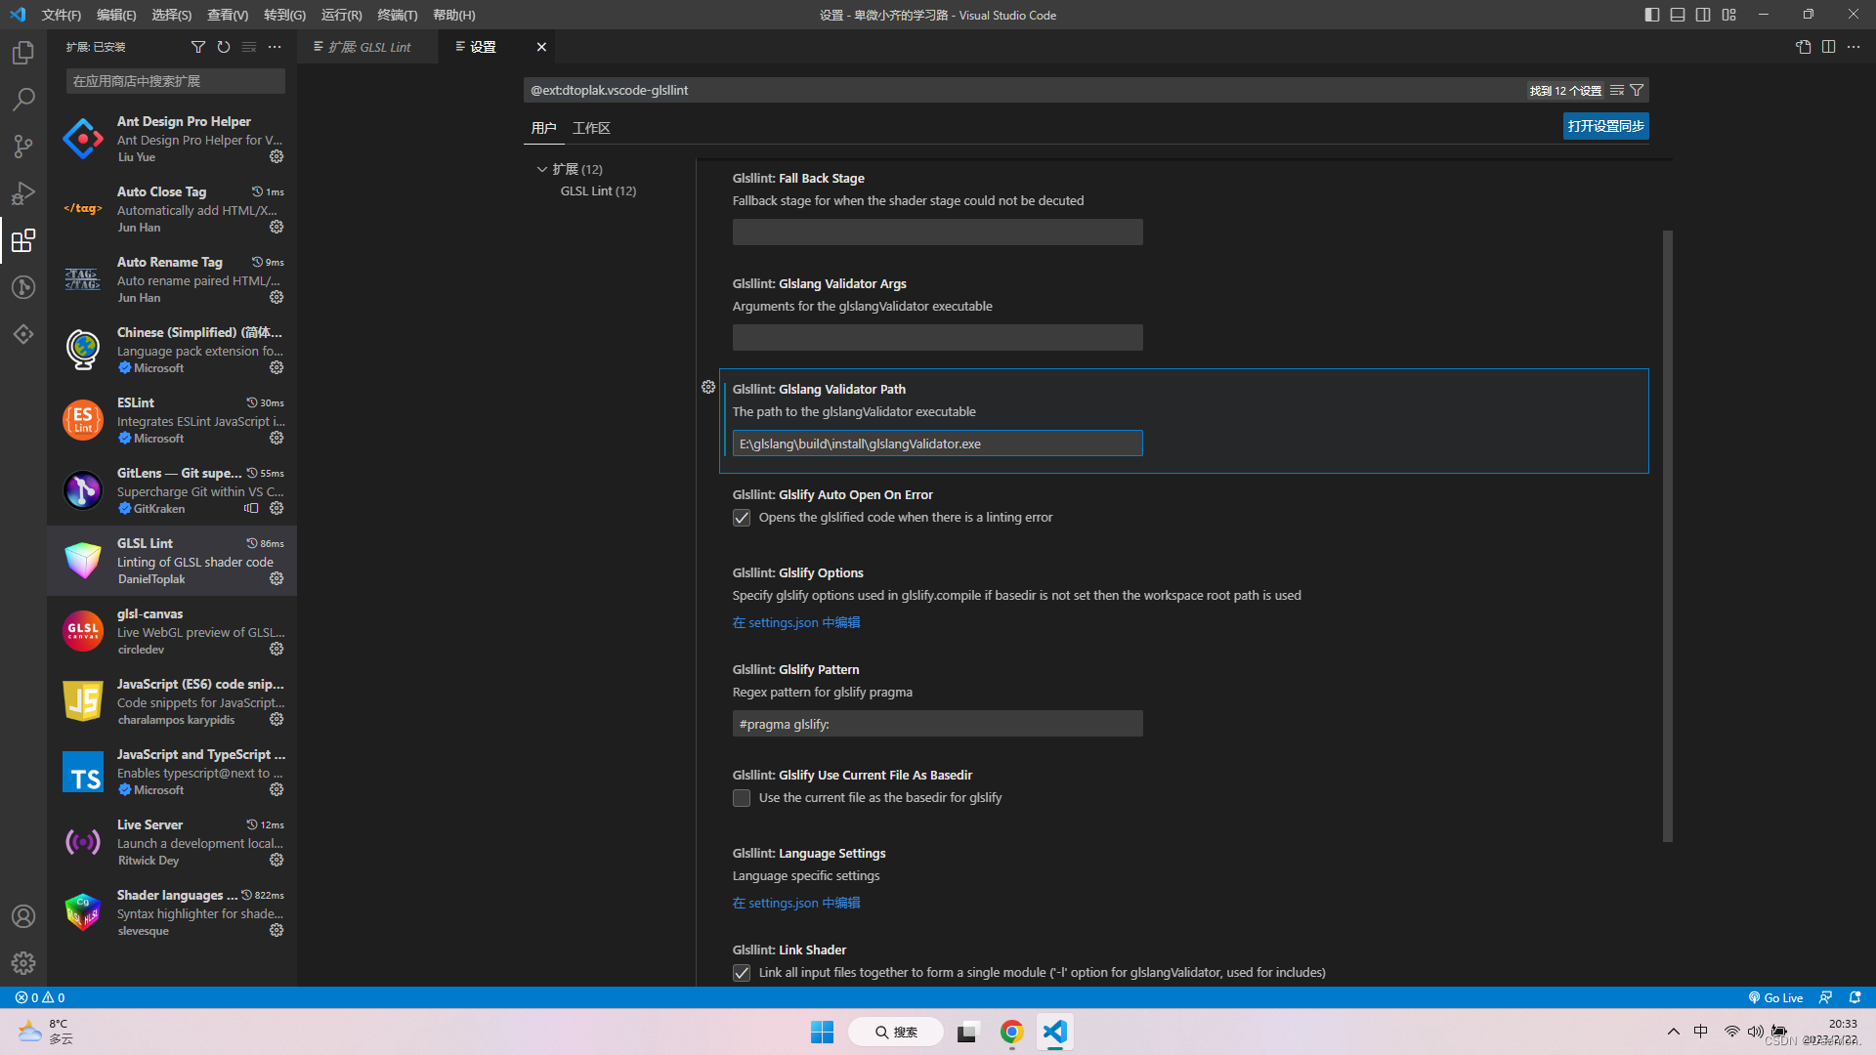The image size is (1876, 1055).
Task: Edit Glslify Options in settings.json link
Action: tap(796, 622)
